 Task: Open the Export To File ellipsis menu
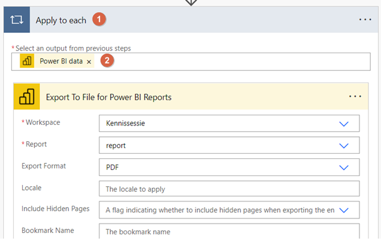point(355,96)
